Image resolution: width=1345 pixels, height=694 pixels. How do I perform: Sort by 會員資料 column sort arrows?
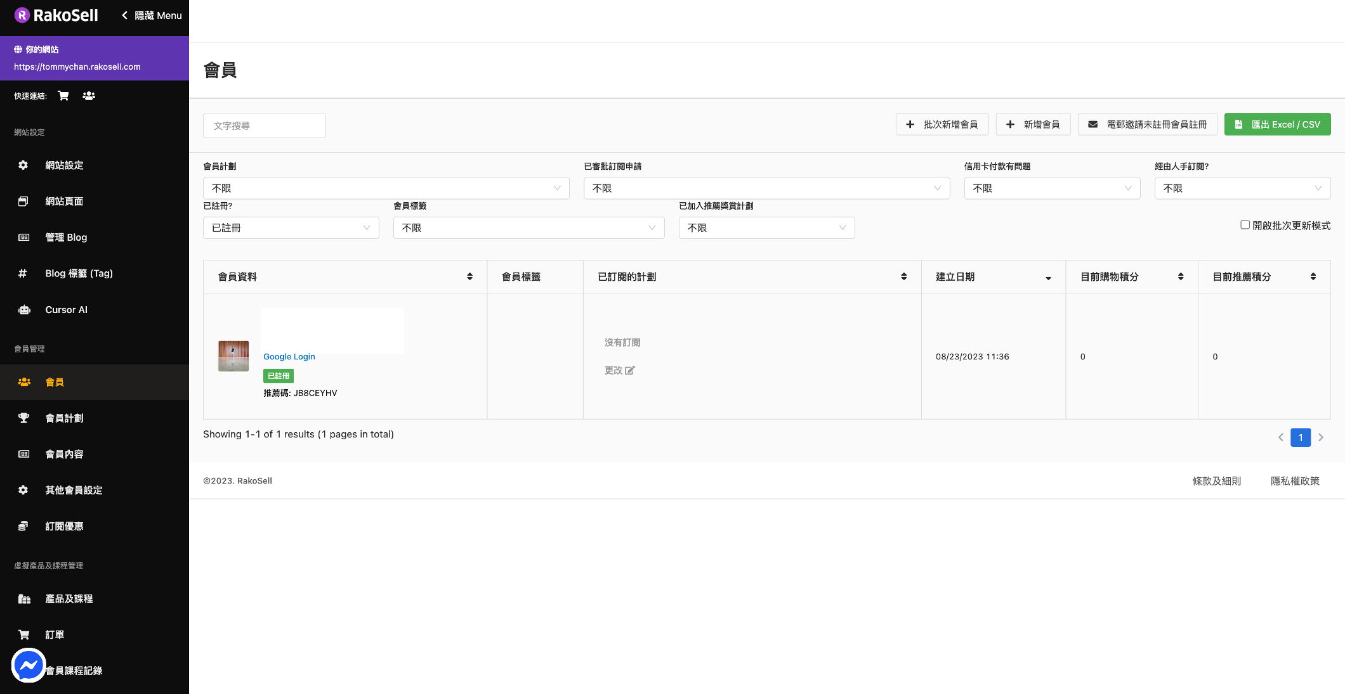[x=469, y=276]
